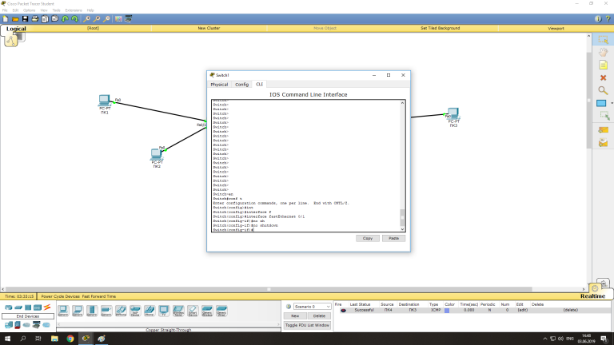
Task: Click the PC2 computer on the workspace
Action: [157, 154]
